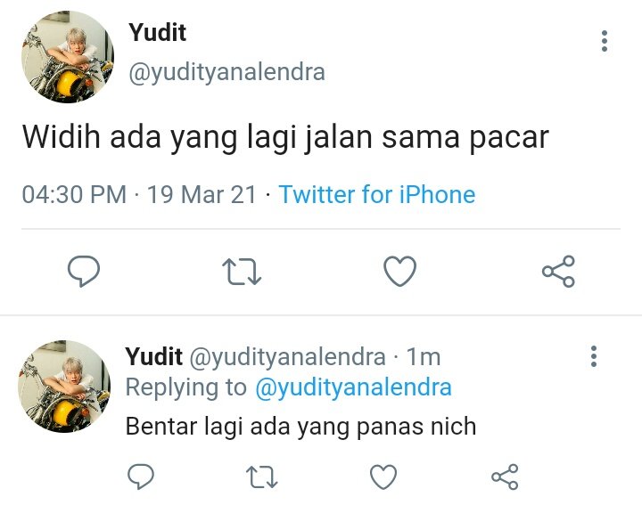This screenshot has width=642, height=505.
Task: Open the reply tweet text
Action: tap(300, 427)
